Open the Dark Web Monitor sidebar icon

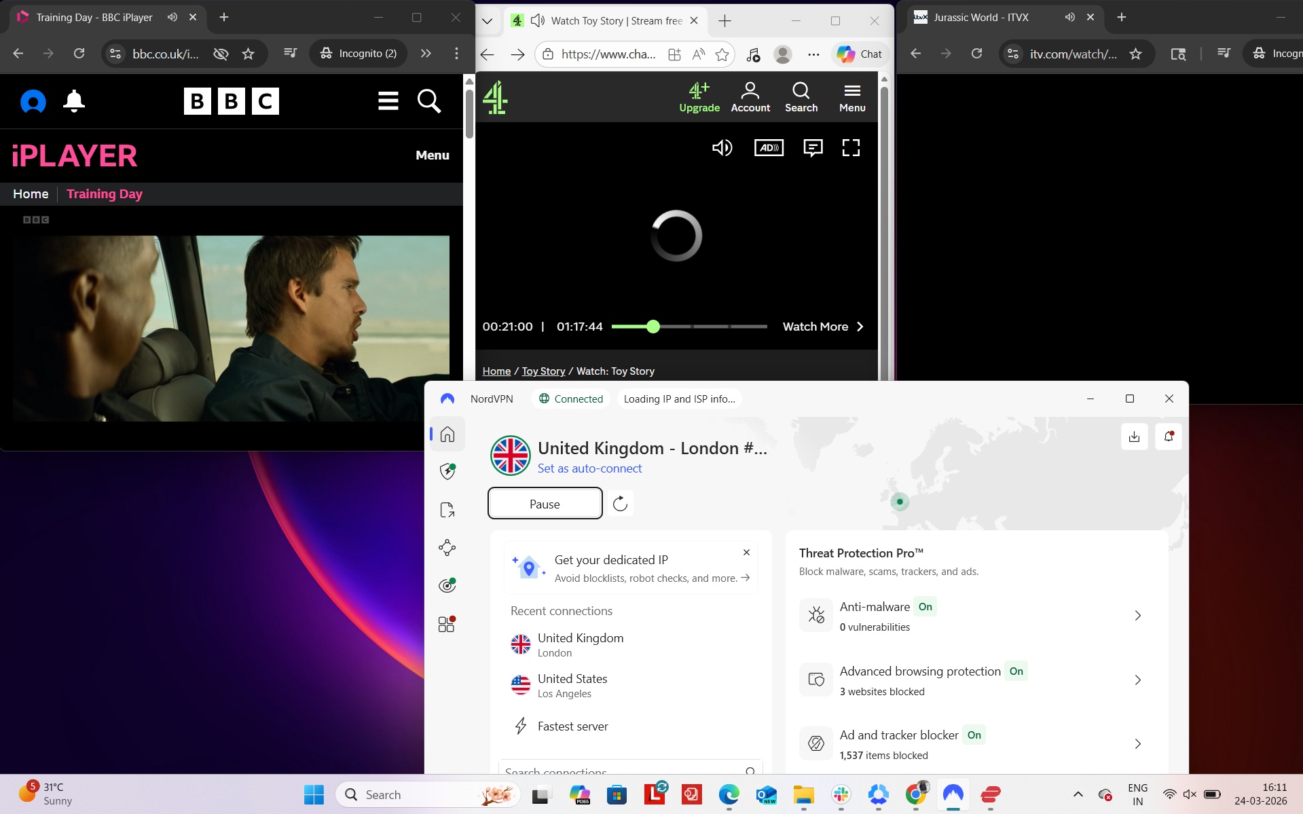(x=447, y=585)
